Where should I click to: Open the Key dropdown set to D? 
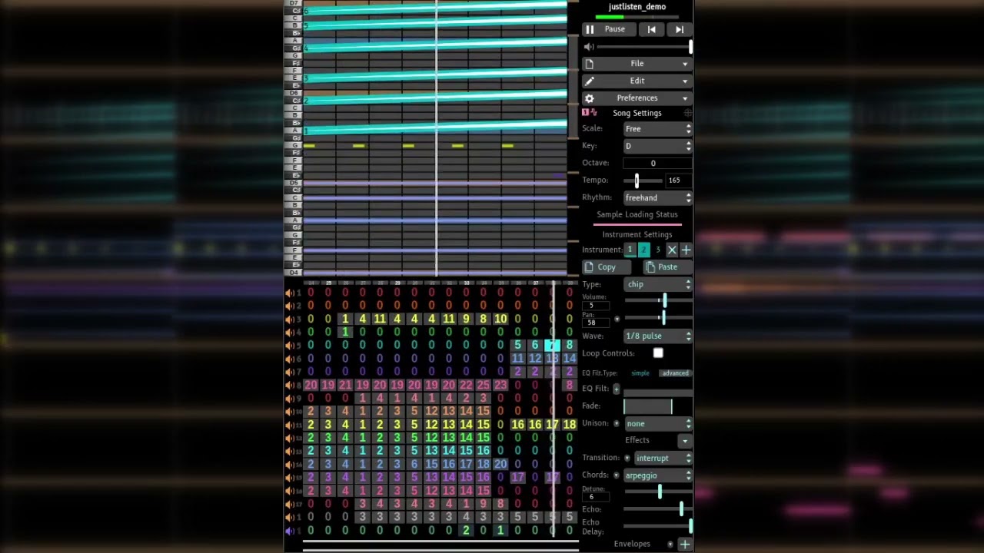coord(657,146)
